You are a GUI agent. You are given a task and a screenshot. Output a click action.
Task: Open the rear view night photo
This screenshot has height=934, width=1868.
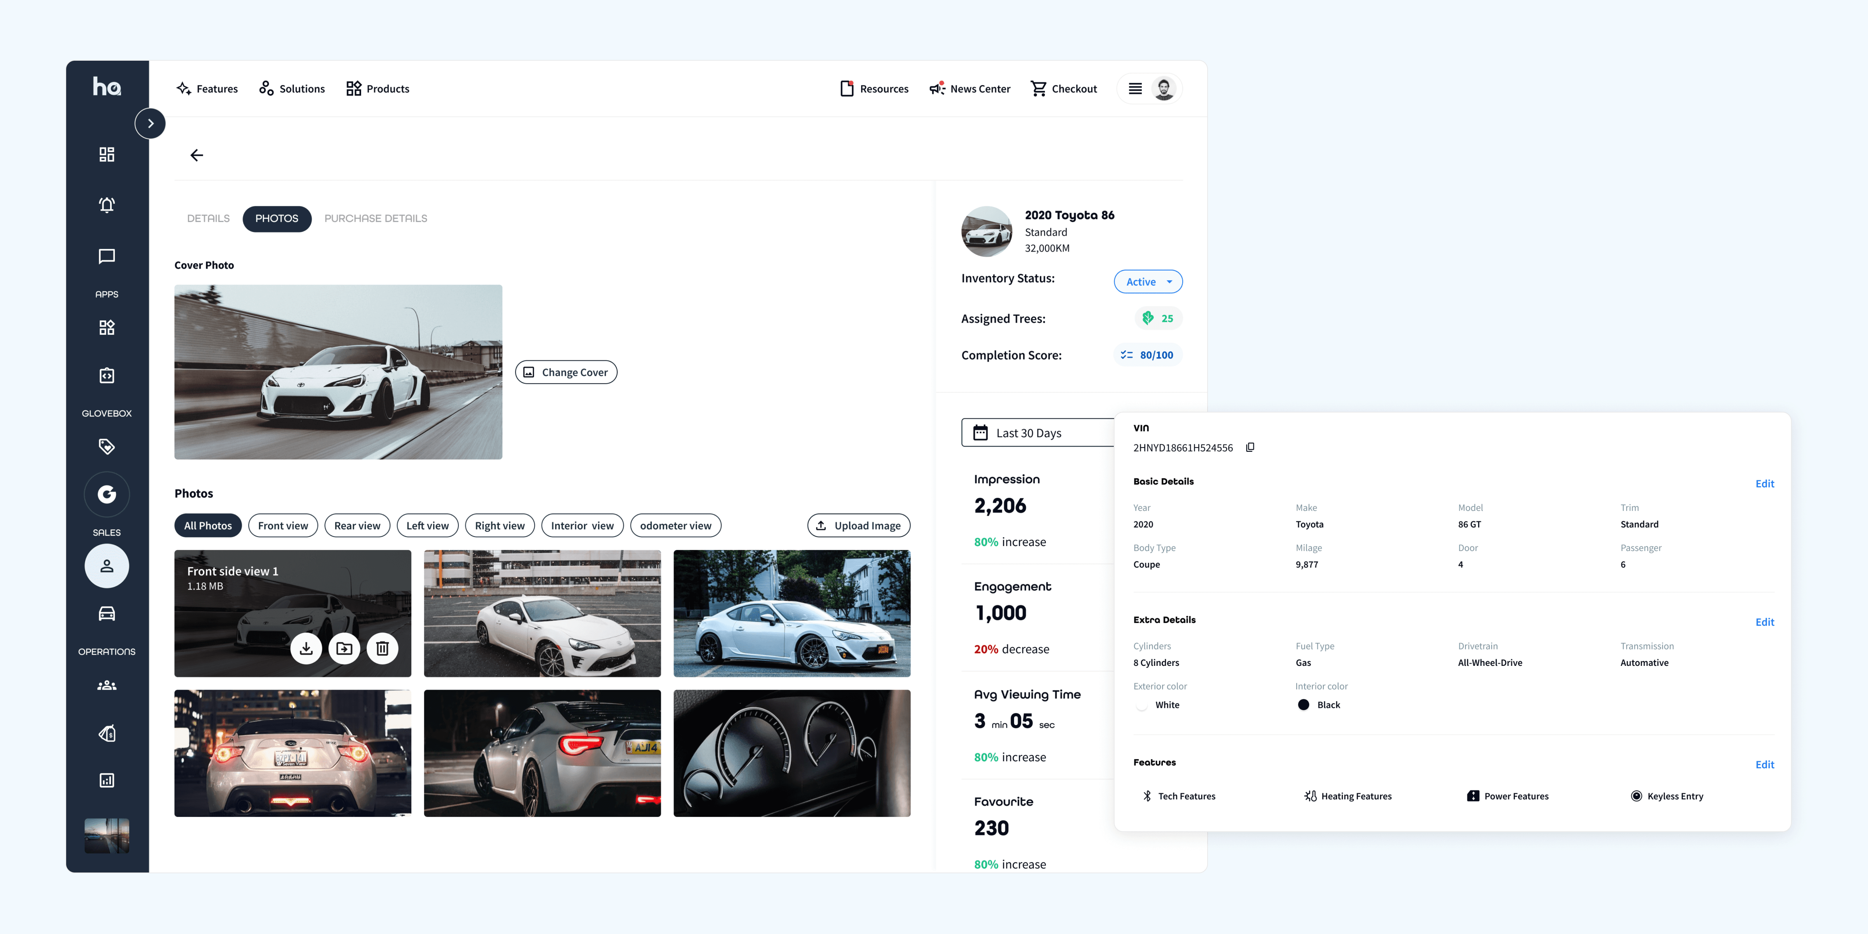coord(293,753)
